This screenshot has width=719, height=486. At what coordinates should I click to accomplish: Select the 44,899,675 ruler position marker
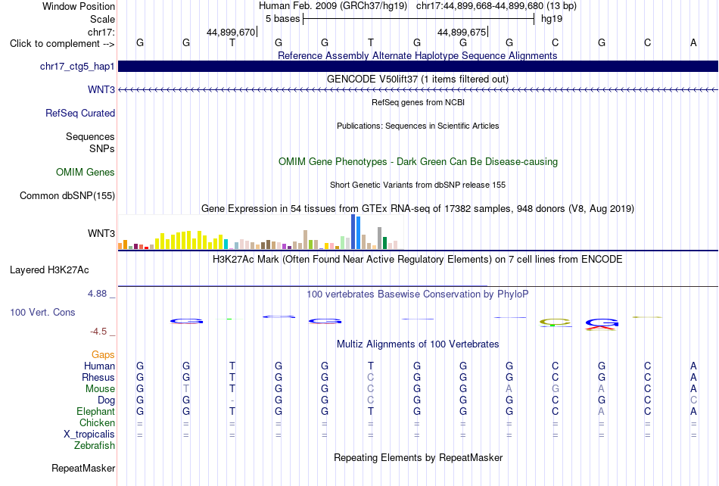pyautogui.click(x=462, y=32)
